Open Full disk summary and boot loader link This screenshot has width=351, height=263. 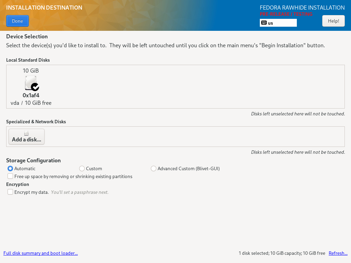[40, 253]
